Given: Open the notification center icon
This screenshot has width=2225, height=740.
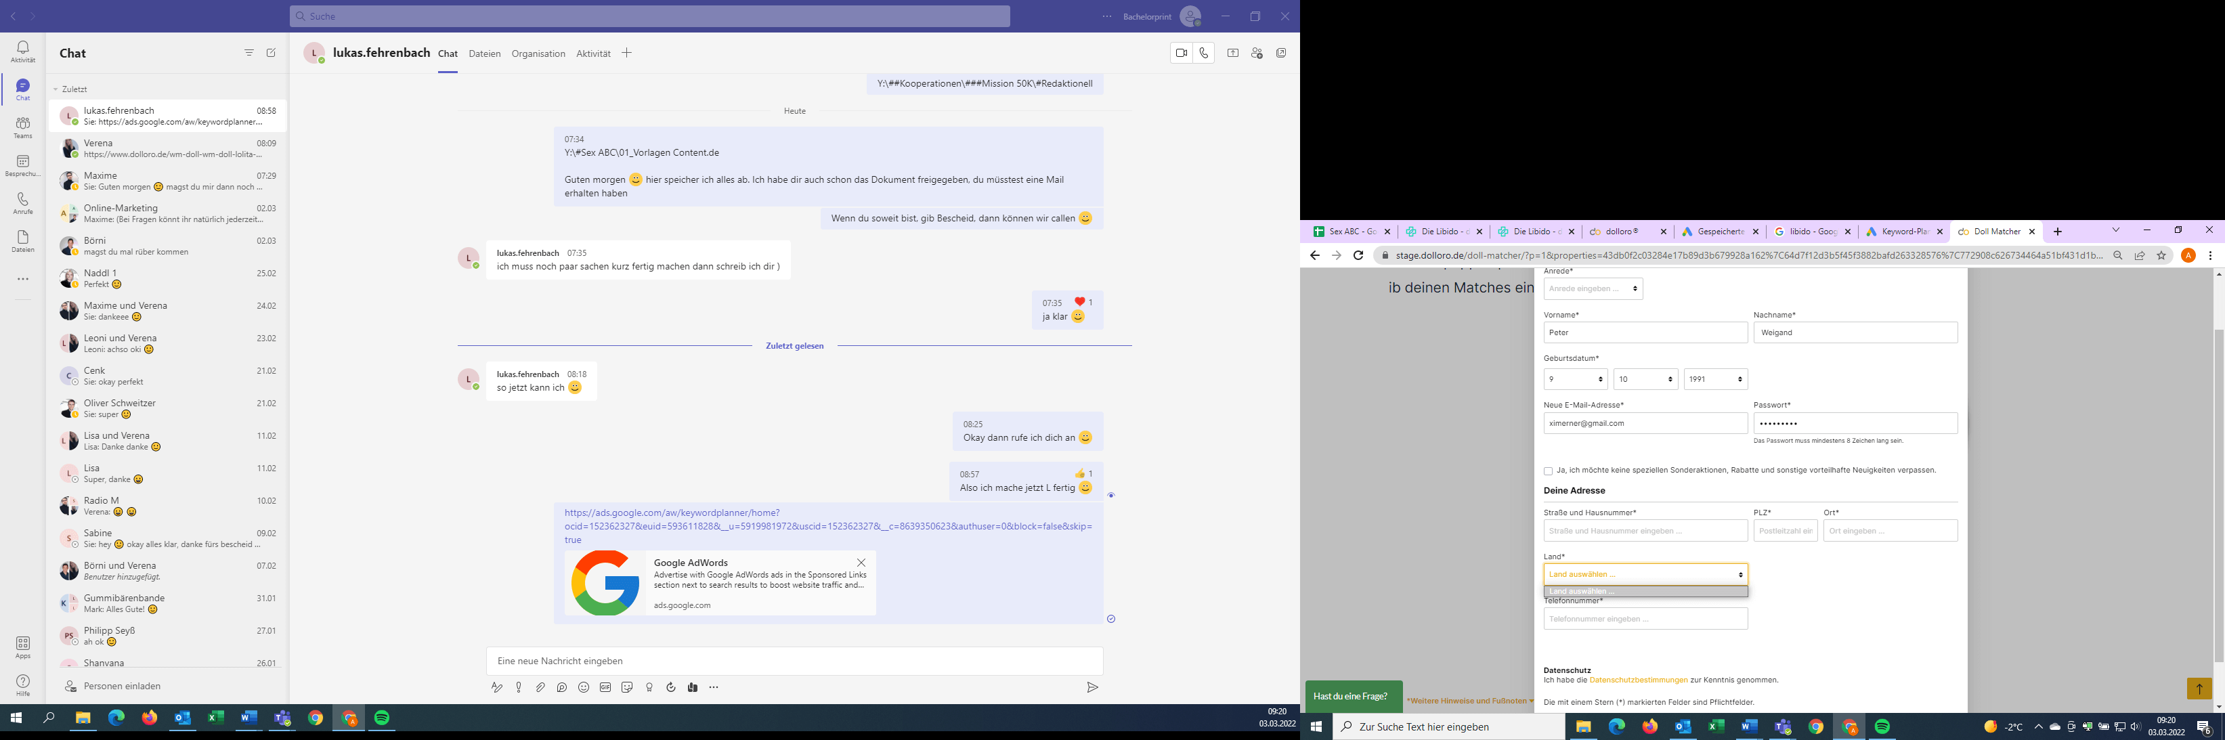Looking at the screenshot, I should (x=2203, y=727).
